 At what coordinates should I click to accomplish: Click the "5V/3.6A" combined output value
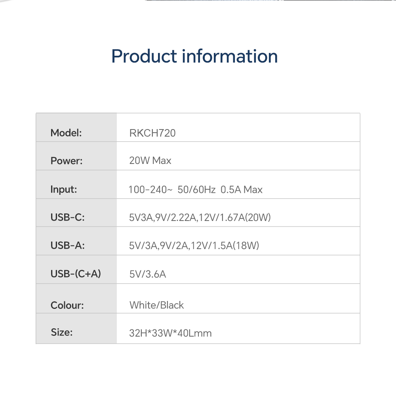coord(148,274)
